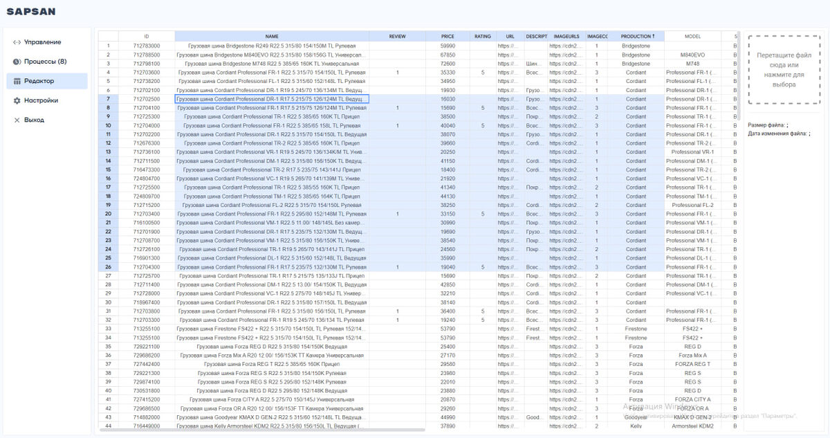Click the RATING column header
The image size is (830, 438).
click(x=483, y=36)
